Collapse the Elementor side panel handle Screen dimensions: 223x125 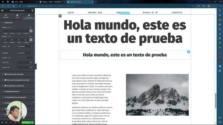(36, 66)
